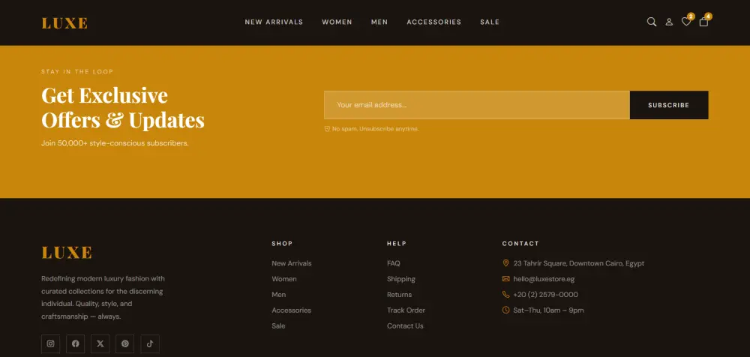Open the Track Order link

coord(406,310)
